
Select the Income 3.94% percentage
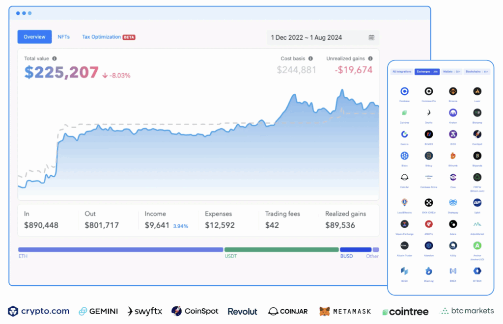(x=181, y=226)
